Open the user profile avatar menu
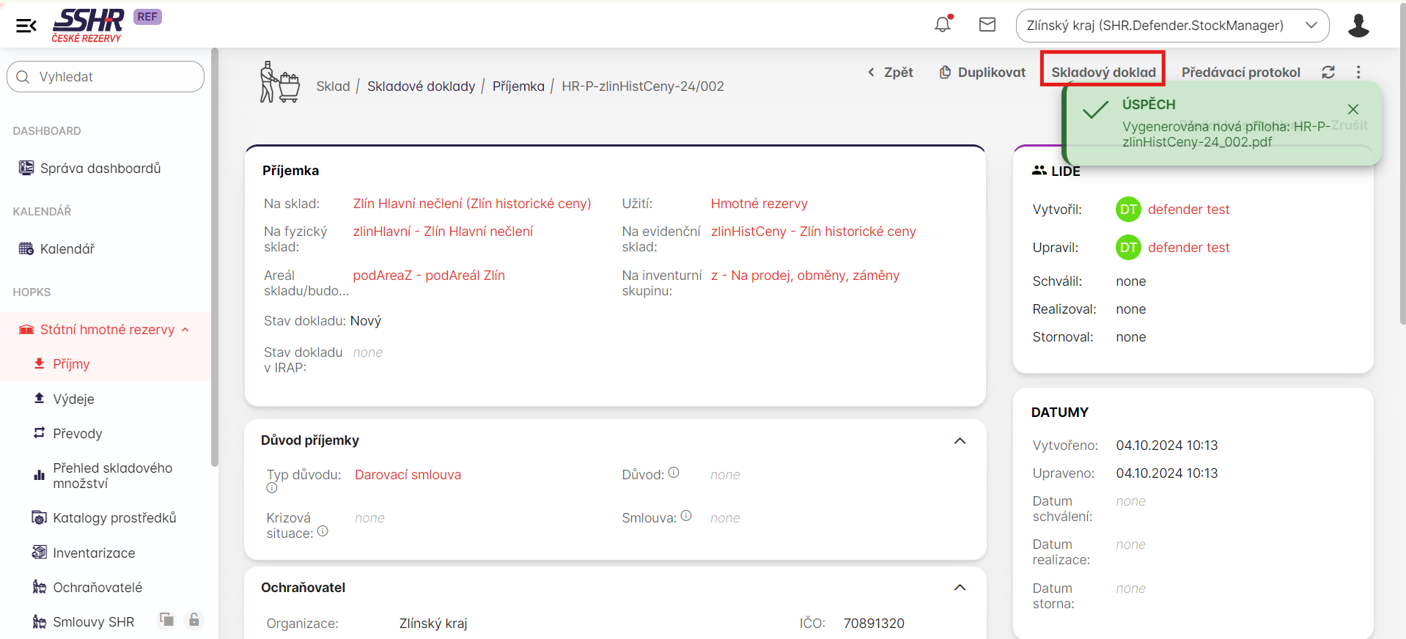 (1358, 26)
